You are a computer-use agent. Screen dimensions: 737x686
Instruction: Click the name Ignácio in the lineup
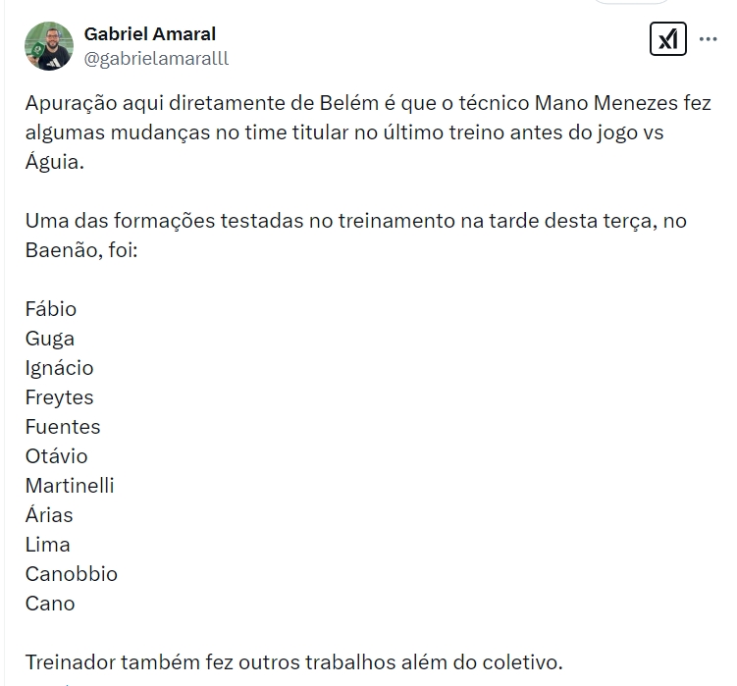click(59, 368)
